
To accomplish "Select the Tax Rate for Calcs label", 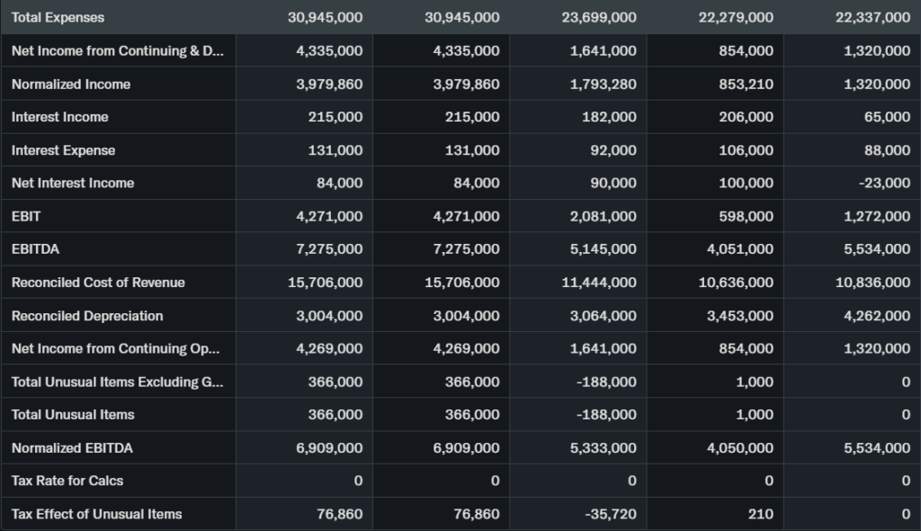I will (67, 481).
